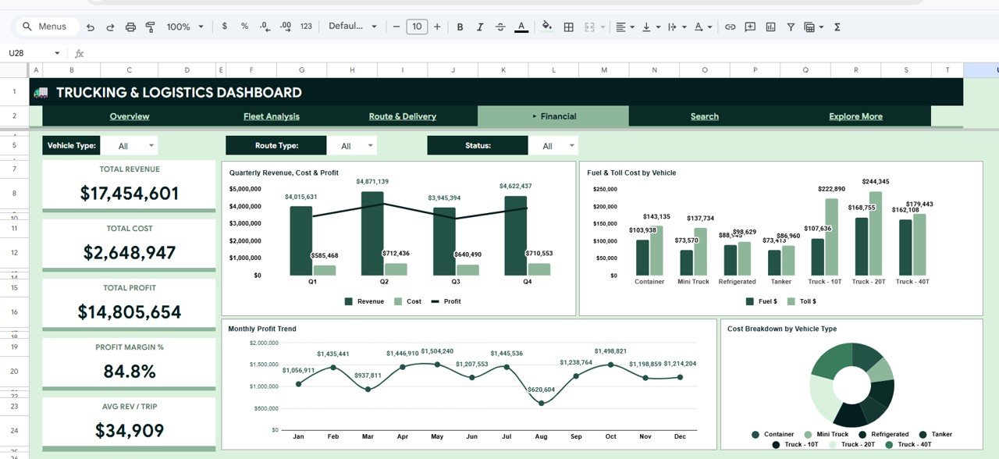Click the Create a filter icon

click(x=790, y=26)
